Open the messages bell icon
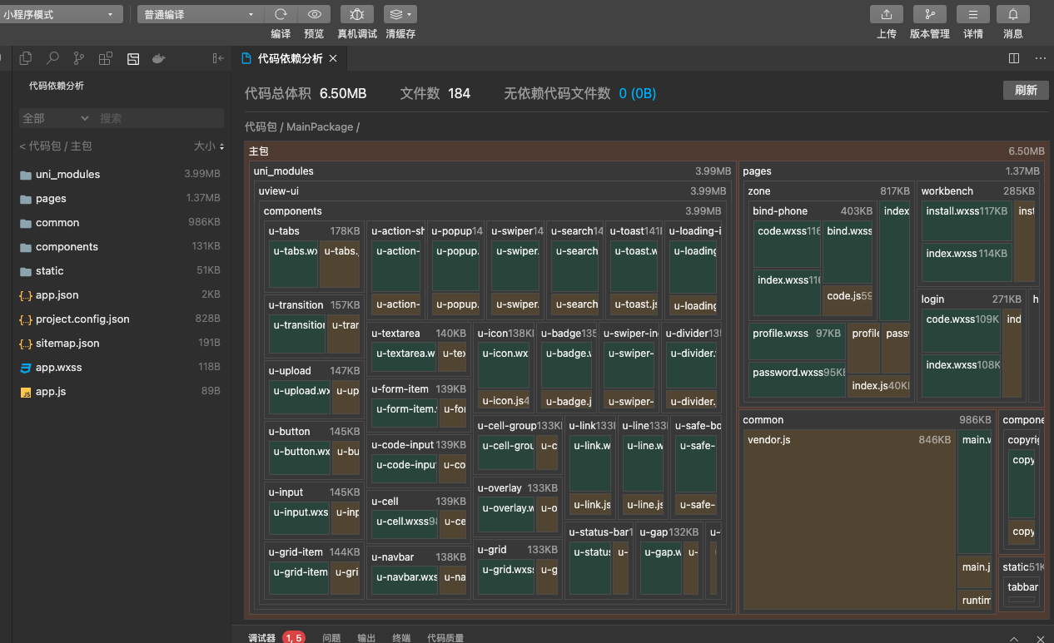Screen dimensions: 1054x643 point(1013,14)
